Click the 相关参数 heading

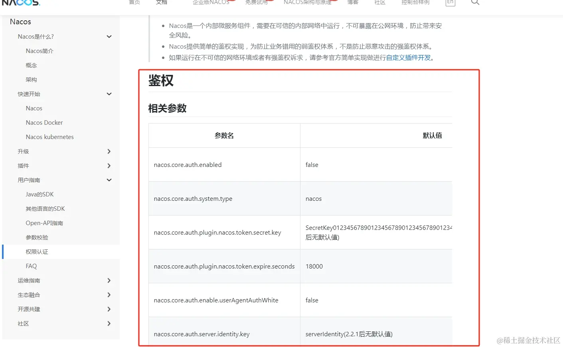coord(167,108)
